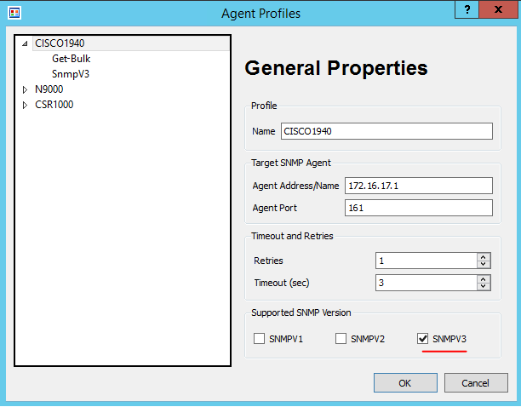The image size is (521, 407).
Task: Increase Retries with the up arrow
Action: [x=484, y=257]
